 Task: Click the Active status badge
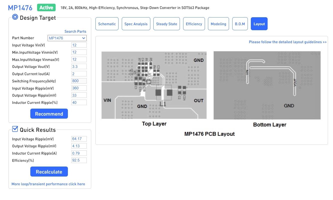click(x=46, y=7)
